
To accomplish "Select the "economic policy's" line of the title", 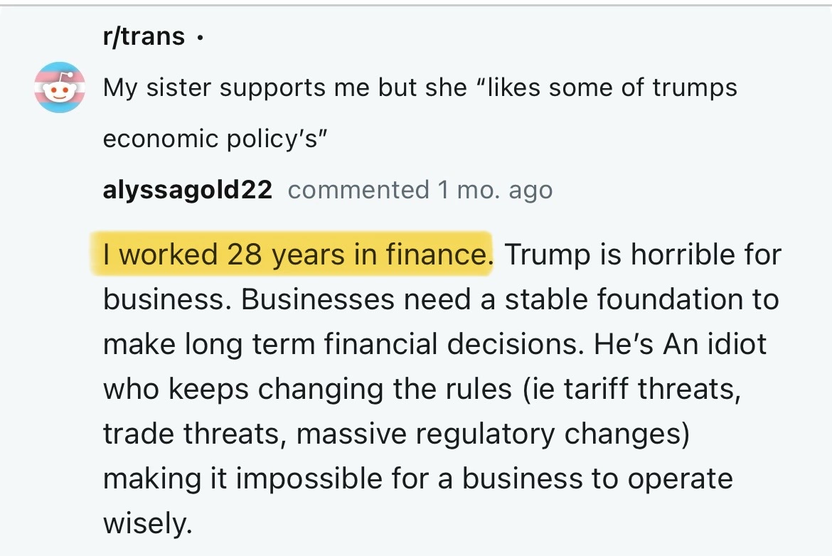I will coord(215,138).
